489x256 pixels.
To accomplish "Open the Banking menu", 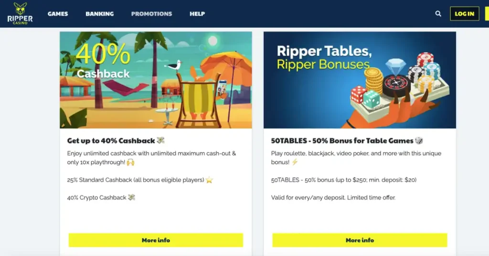I will pyautogui.click(x=99, y=14).
